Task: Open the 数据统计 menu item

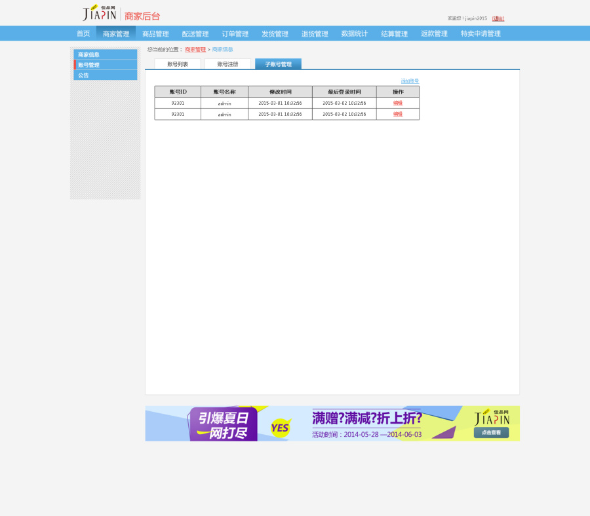Action: 354,33
